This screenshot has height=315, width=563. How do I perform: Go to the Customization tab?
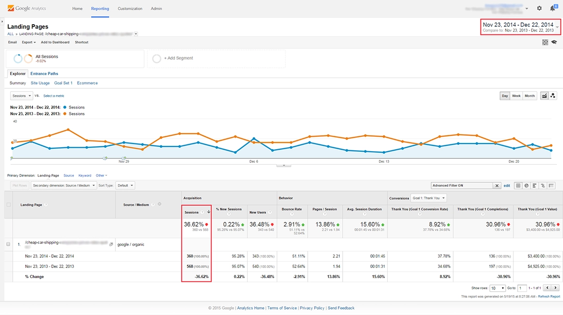click(x=130, y=9)
